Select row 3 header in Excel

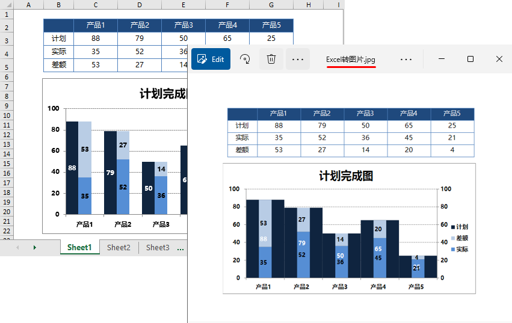tap(7, 41)
